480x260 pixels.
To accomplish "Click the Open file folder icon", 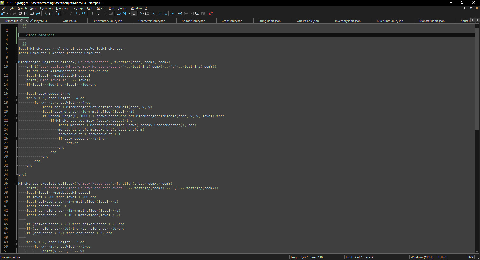I will pyautogui.click(x=9, y=13).
